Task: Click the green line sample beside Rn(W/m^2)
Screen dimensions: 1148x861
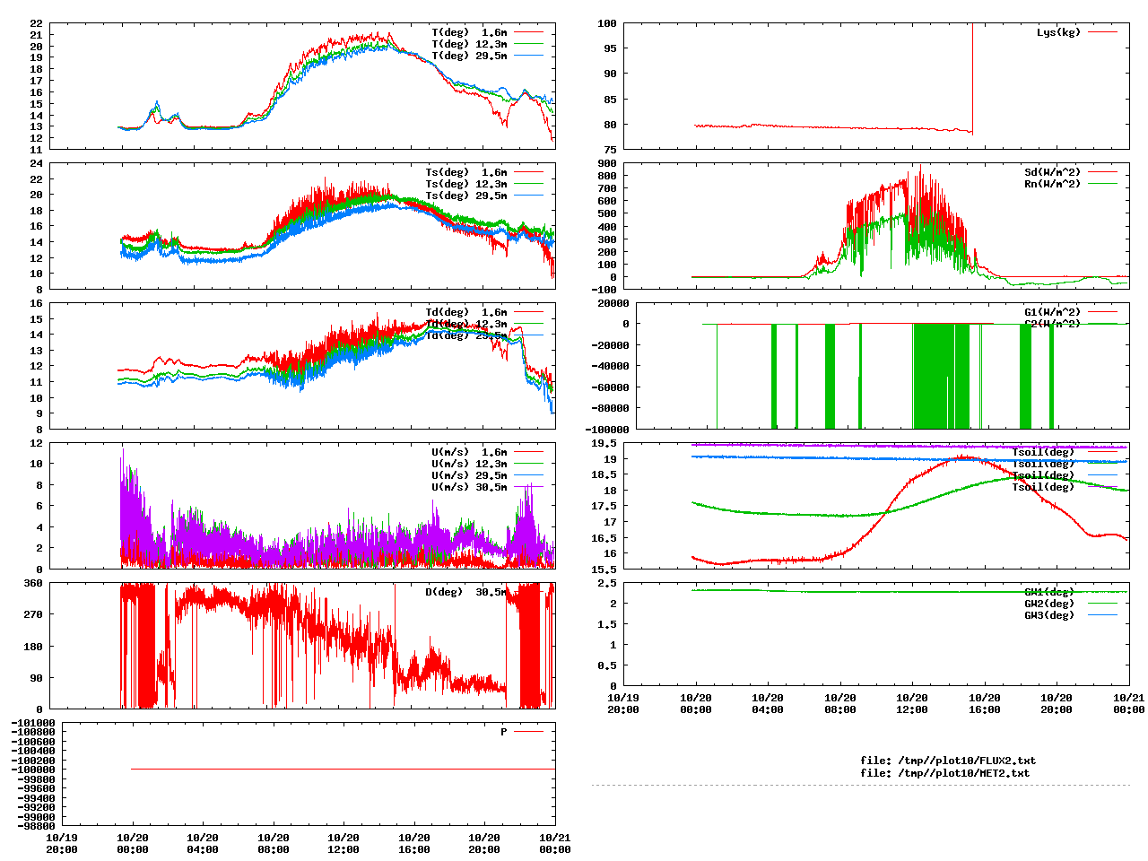Action: [1103, 184]
